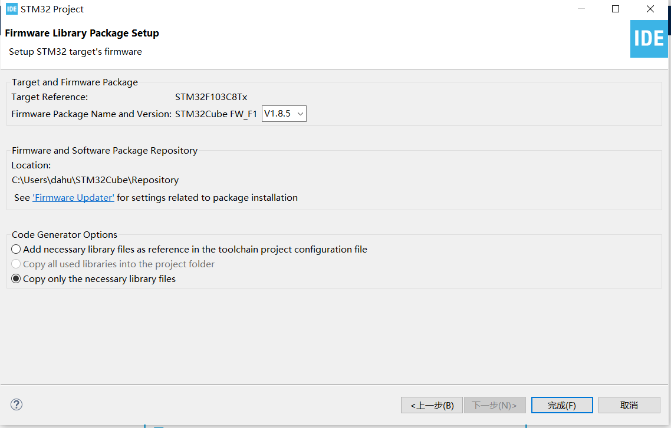Cancel the wizard with 取消 button

(629, 406)
